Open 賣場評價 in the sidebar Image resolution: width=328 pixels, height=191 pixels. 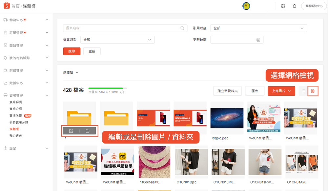click(16, 102)
